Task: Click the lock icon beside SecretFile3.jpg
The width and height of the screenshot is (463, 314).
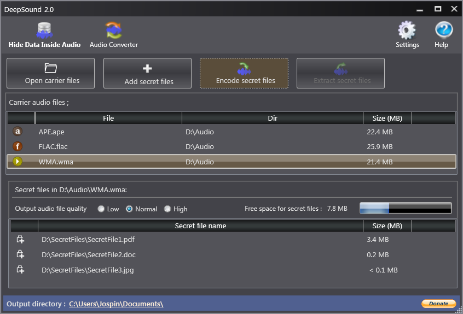Action: click(20, 270)
